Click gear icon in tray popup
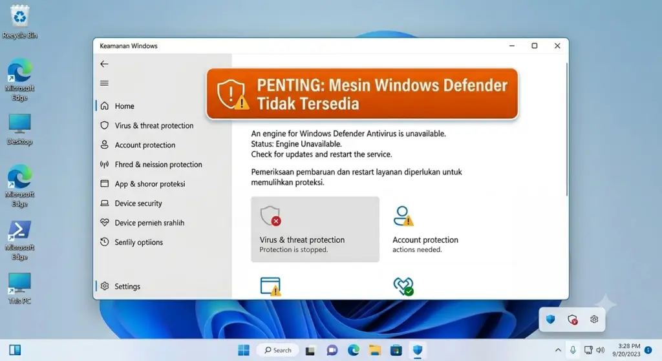Screen dimensions: 662x361 point(594,319)
